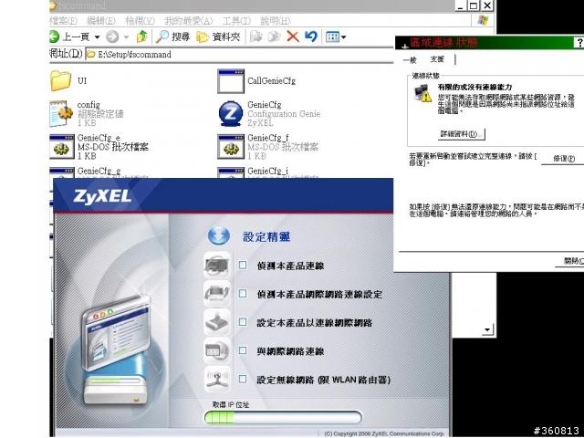This screenshot has height=438, width=584.
Task: Click the Views grid icon in toolbar
Action: point(332,36)
